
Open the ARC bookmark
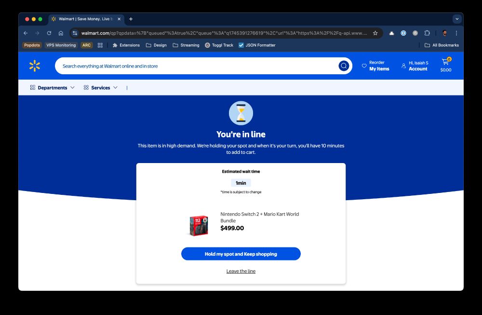click(x=86, y=45)
